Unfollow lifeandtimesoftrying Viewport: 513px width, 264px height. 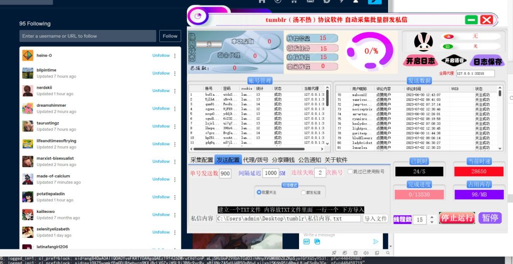(161, 144)
